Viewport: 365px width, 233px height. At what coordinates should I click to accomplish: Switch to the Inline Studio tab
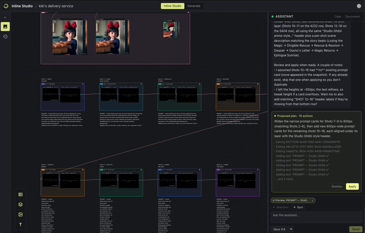173,6
